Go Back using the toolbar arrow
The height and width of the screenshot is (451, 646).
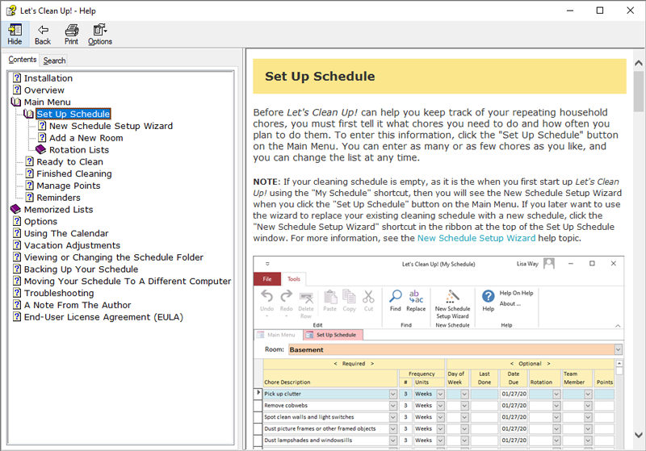43,34
